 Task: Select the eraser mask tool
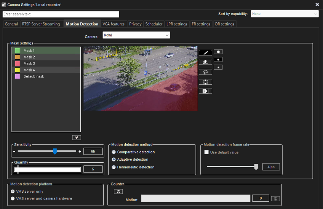[205, 62]
